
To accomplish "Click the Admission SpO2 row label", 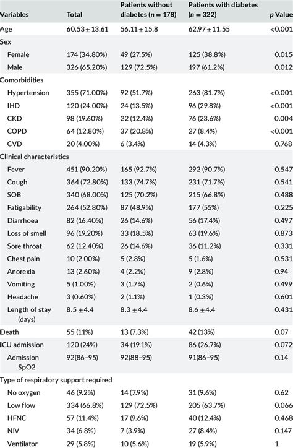I will (23, 362).
